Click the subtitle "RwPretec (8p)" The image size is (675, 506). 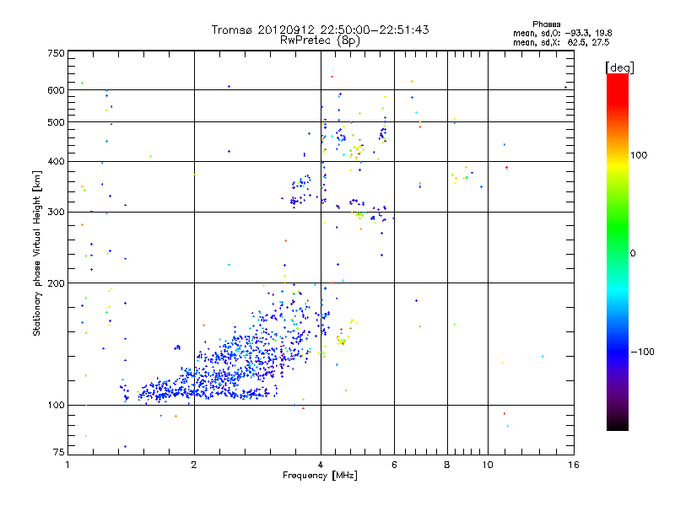click(320, 40)
